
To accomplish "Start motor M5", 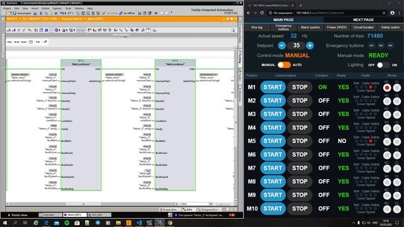I will pyautogui.click(x=273, y=141).
